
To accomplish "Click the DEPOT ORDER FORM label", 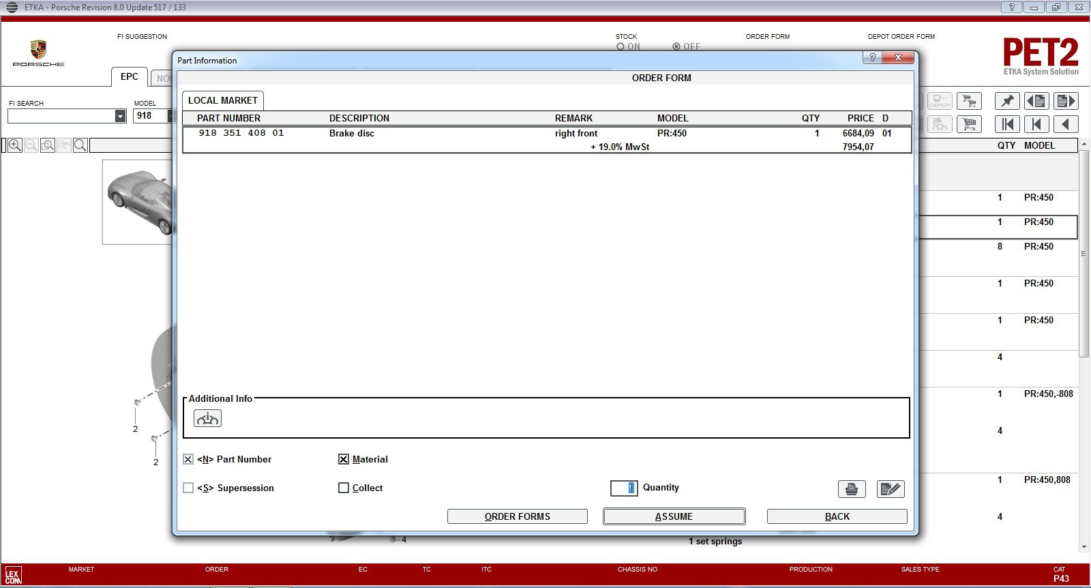I will [x=901, y=37].
